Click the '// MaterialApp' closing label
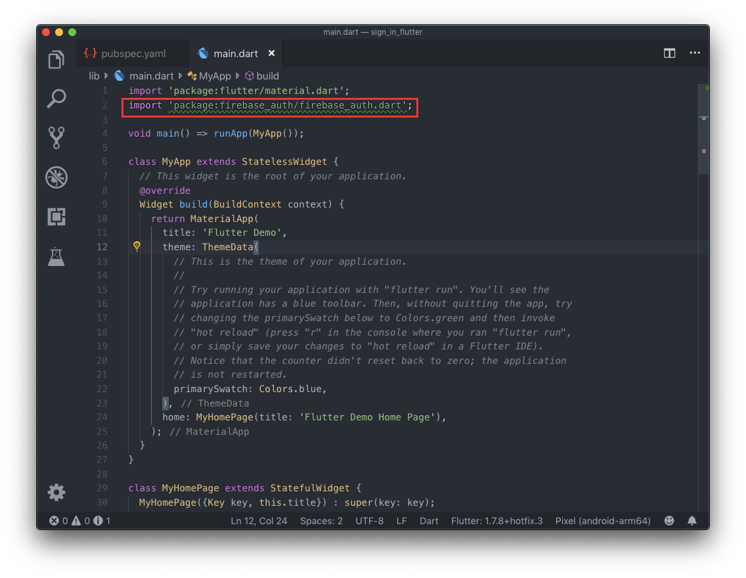 209,432
